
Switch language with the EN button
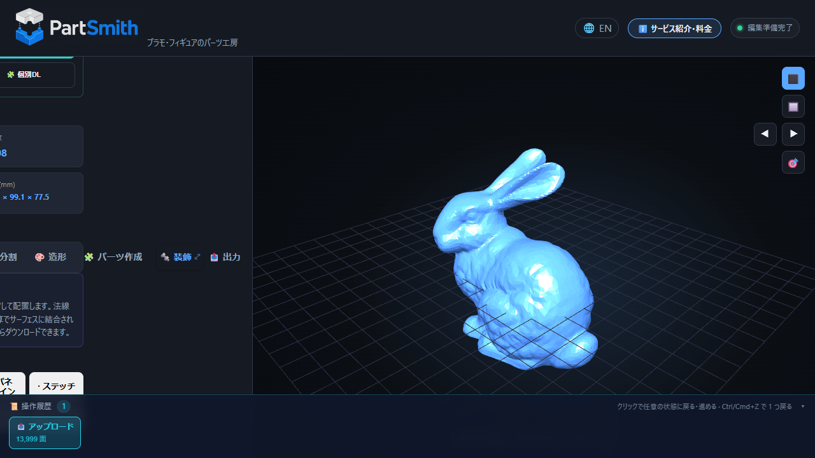click(x=597, y=28)
